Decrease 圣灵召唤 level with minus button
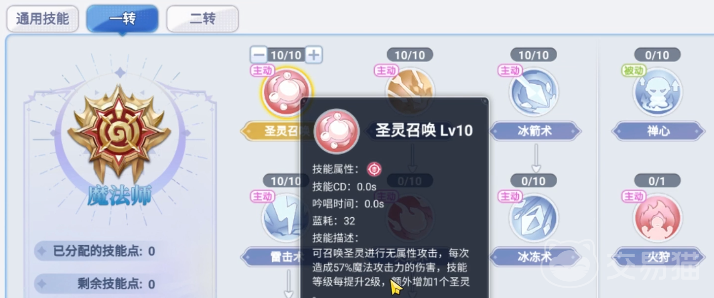Image resolution: width=714 pixels, height=298 pixels. [x=259, y=55]
